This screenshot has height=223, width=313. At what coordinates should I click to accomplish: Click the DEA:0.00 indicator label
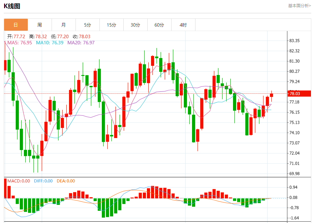[x=66, y=181]
